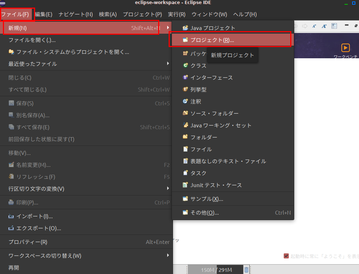Viewport: 359px width, 274px height.
Task: Open the ヘルプ(H) menu
Action: tap(245, 14)
